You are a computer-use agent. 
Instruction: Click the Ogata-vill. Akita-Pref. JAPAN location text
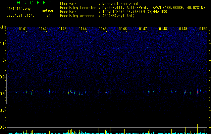coord(154,8)
